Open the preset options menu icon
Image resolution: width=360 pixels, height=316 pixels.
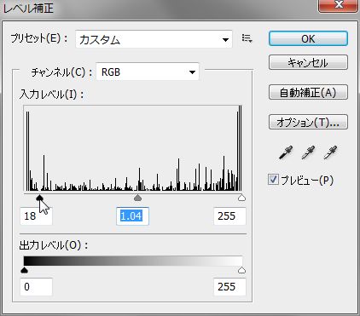(x=247, y=38)
